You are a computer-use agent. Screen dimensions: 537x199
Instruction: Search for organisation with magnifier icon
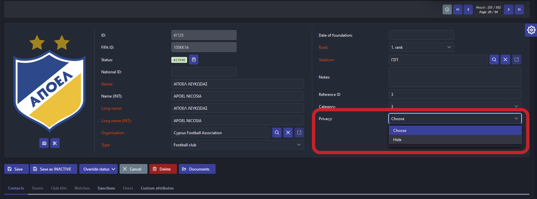click(x=277, y=133)
